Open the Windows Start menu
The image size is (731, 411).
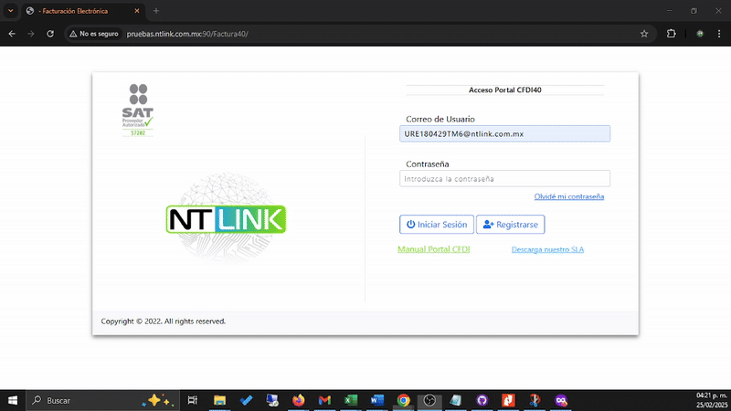tap(13, 400)
